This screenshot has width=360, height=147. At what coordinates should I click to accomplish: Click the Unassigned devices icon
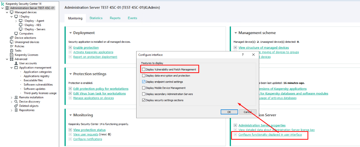tap(12, 42)
